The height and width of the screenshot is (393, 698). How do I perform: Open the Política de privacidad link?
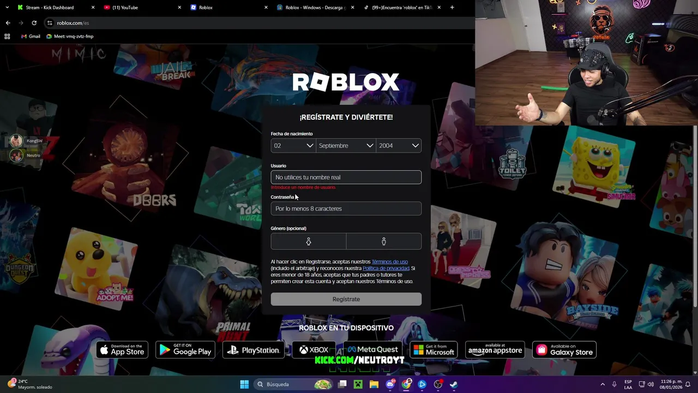tap(386, 269)
